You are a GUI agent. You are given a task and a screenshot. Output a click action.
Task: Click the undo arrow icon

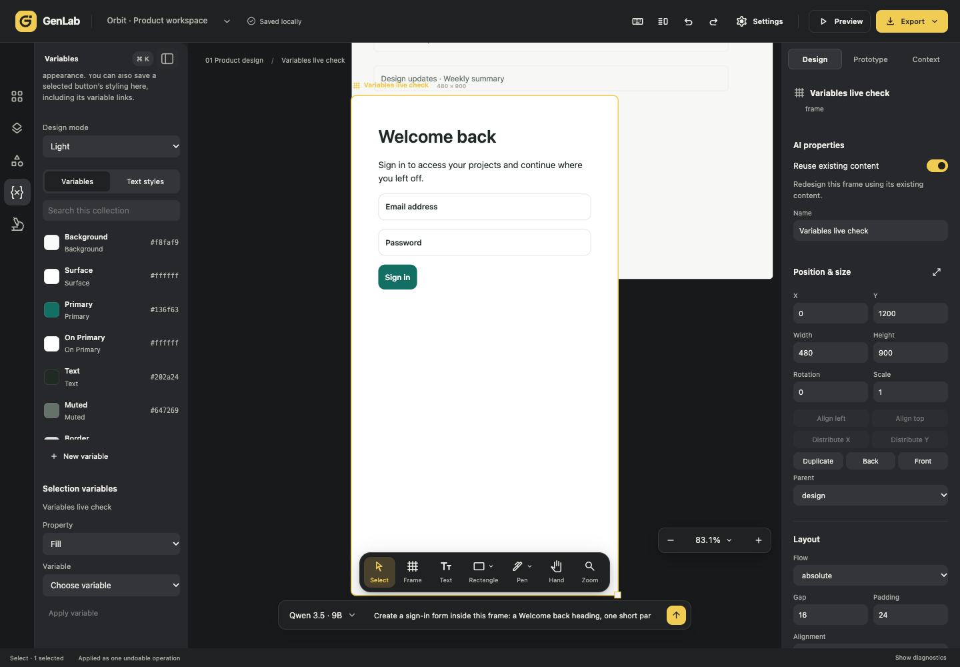[x=688, y=21]
